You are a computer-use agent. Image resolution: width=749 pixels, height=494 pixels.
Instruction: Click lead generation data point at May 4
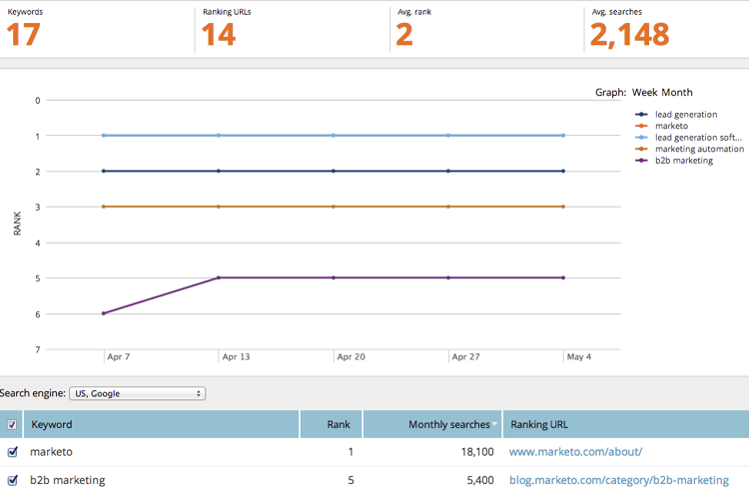tap(563, 171)
